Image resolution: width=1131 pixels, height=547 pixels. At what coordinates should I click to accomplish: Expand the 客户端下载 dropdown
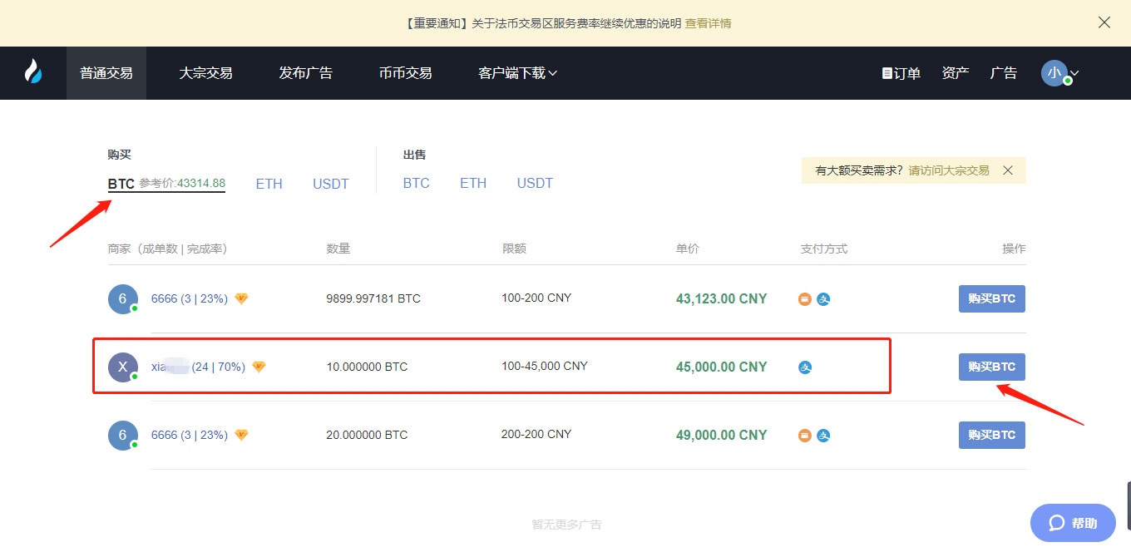click(517, 73)
